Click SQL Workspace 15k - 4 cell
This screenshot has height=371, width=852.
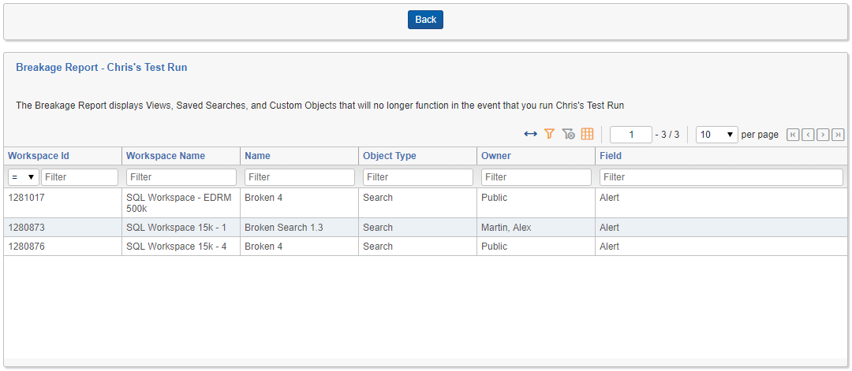(181, 247)
